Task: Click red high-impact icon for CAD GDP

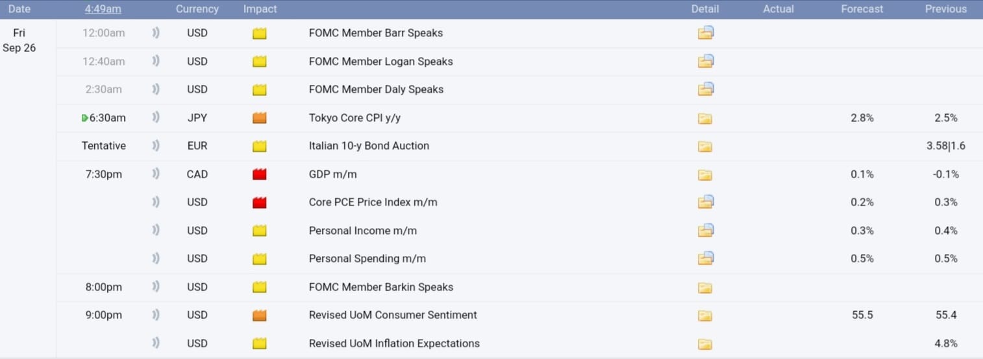Action: pyautogui.click(x=260, y=174)
